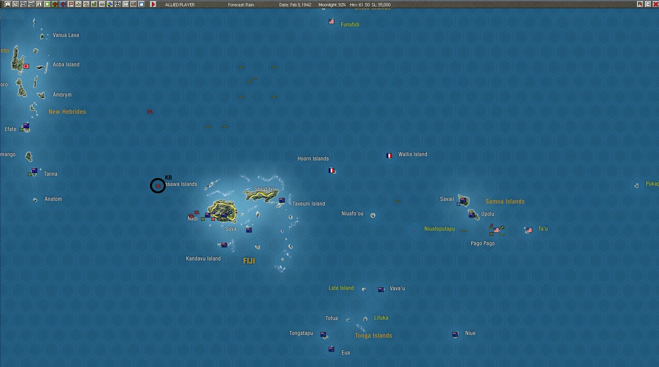Select the Nadi base flag

[x=207, y=215]
